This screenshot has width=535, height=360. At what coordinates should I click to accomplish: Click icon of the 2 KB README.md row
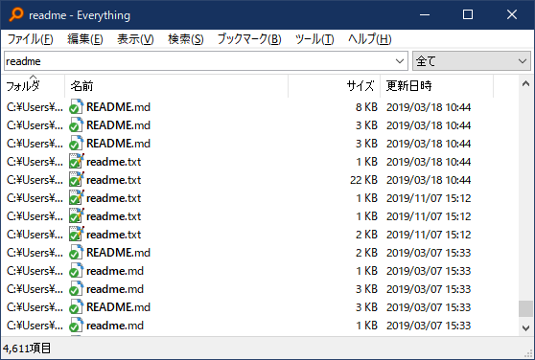click(76, 253)
